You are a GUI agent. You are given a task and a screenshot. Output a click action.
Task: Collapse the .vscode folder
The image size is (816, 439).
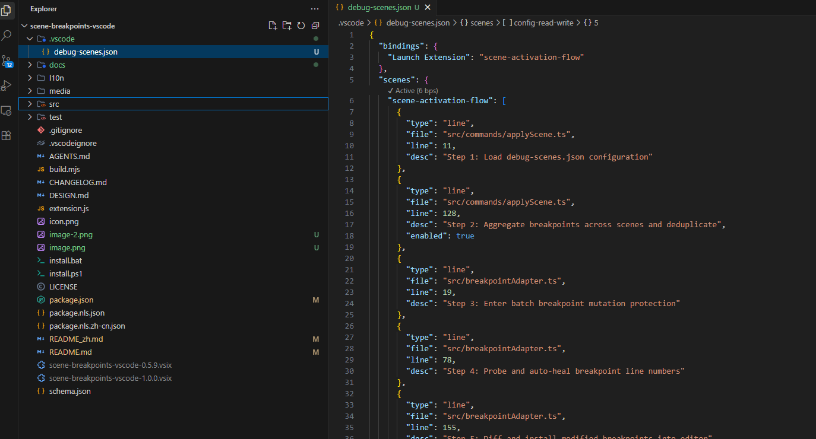(30, 39)
